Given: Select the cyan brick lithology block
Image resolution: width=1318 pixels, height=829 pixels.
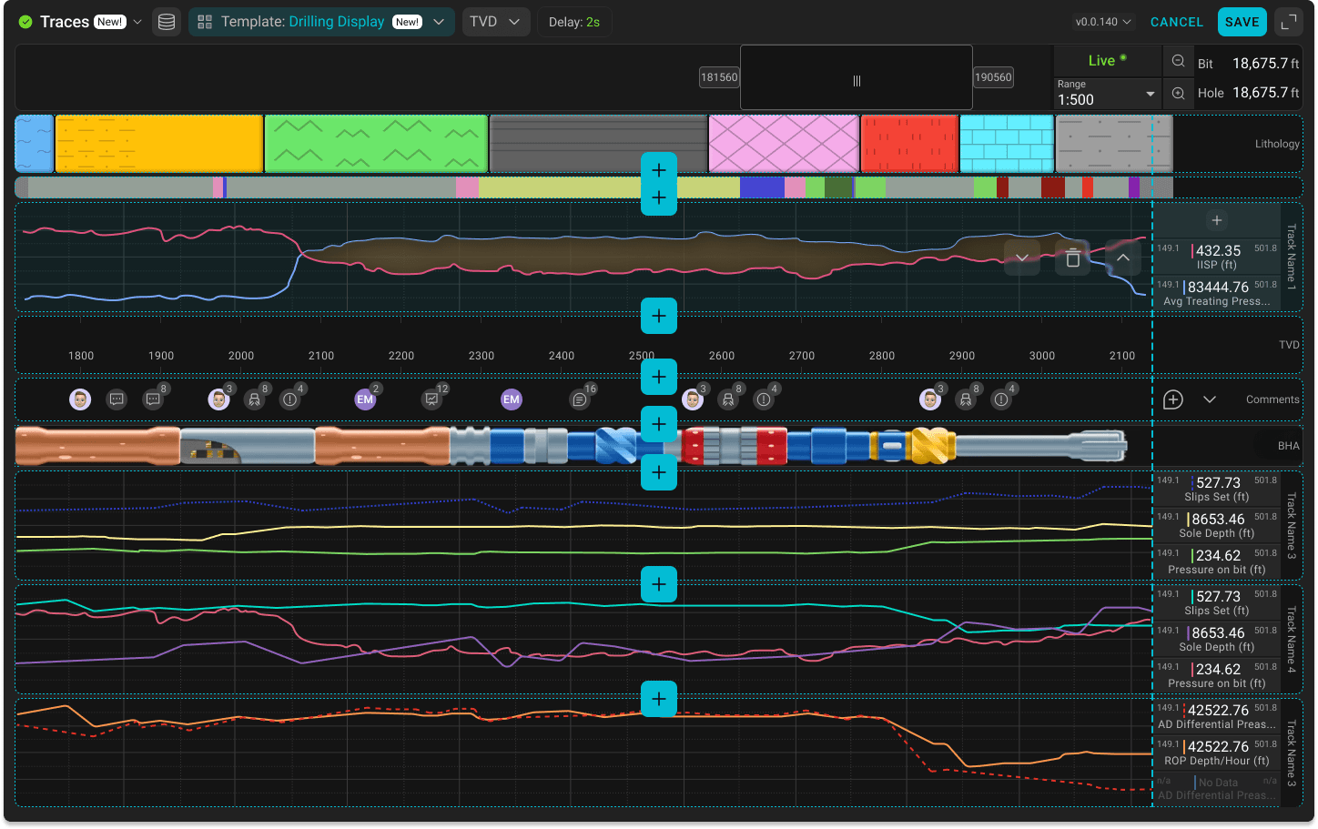Looking at the screenshot, I should click(x=1007, y=144).
